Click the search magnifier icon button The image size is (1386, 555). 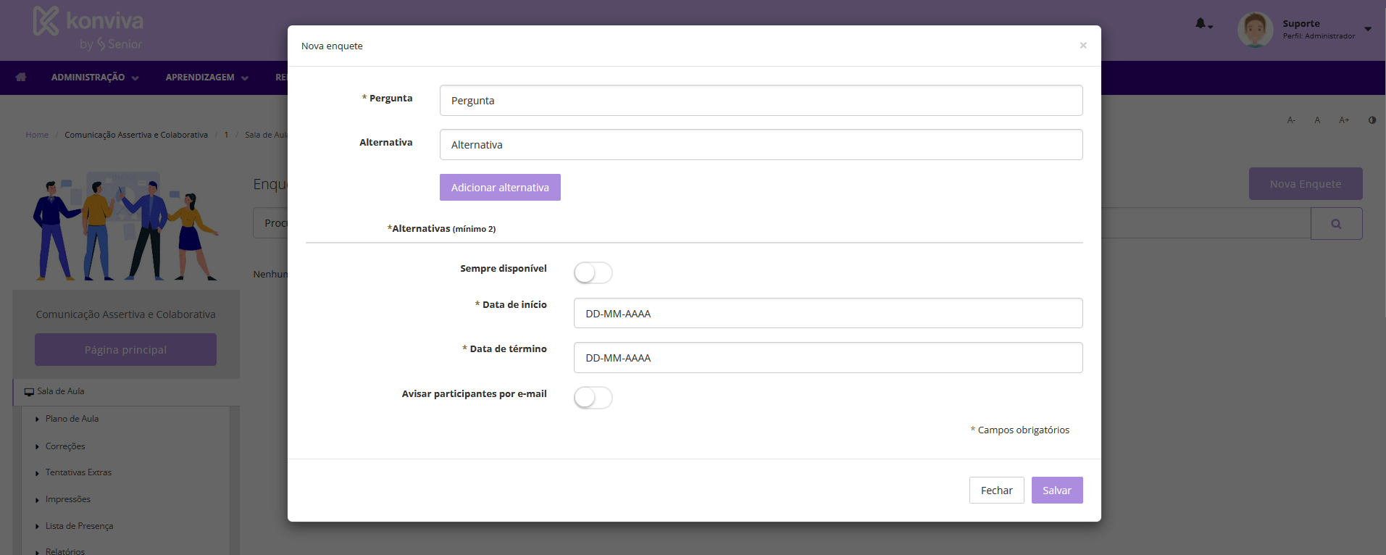click(x=1336, y=224)
